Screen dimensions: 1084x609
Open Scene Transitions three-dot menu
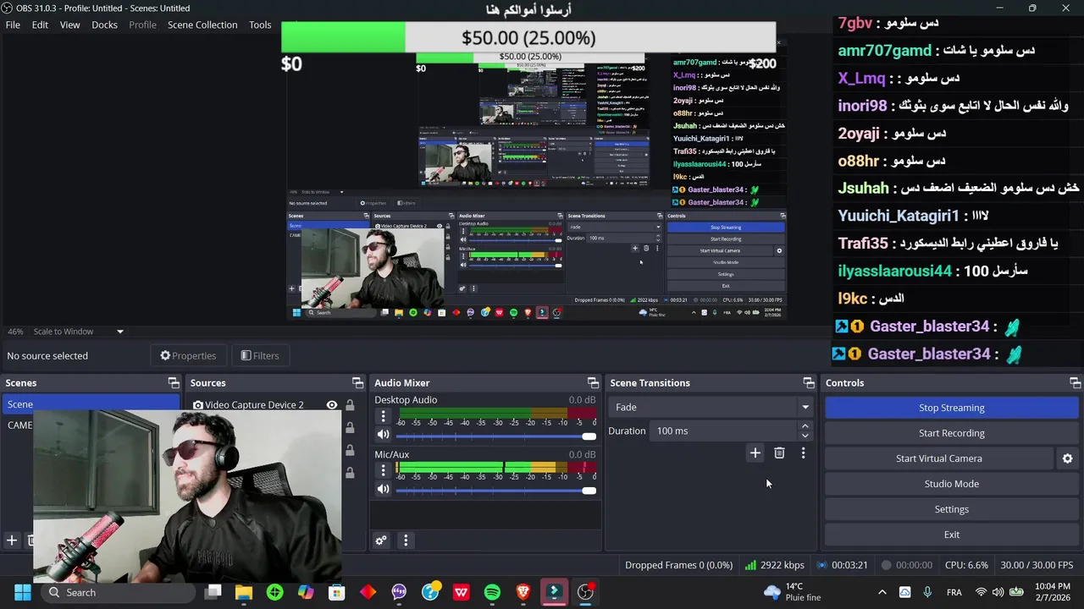click(x=803, y=453)
